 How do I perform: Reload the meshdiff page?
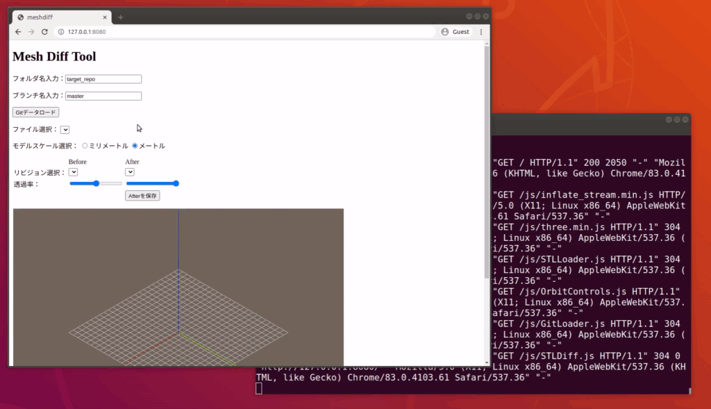click(x=44, y=32)
